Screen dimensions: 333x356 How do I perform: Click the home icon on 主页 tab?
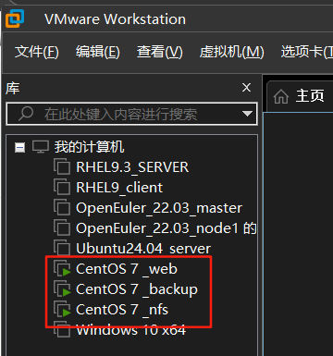pos(281,96)
